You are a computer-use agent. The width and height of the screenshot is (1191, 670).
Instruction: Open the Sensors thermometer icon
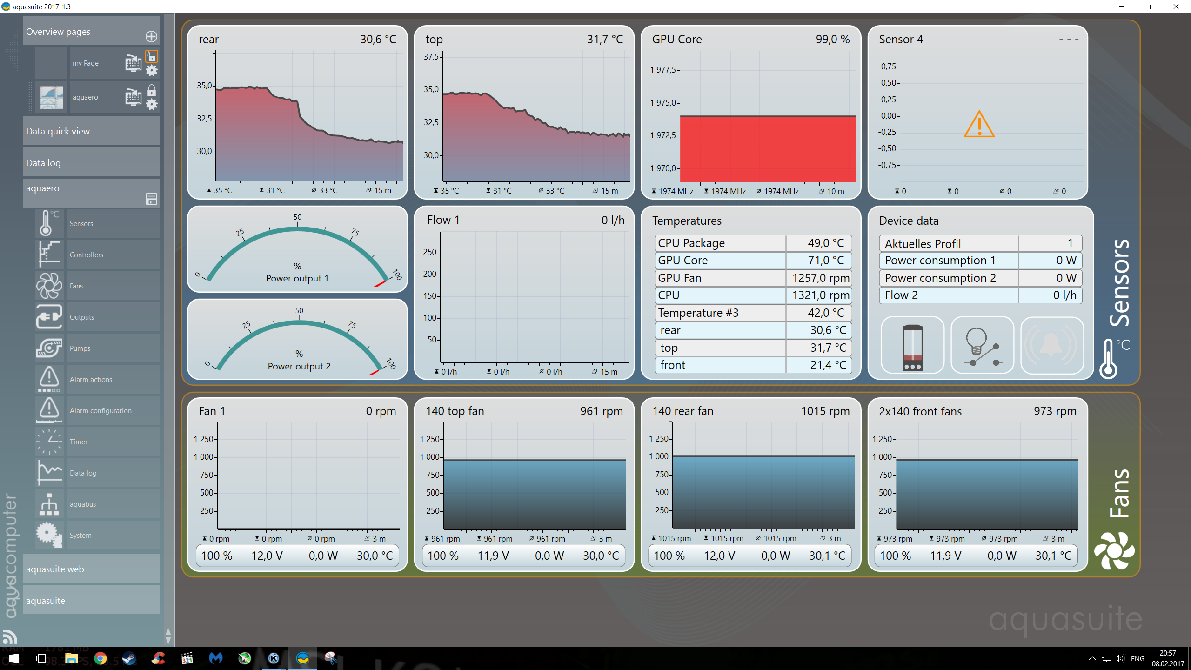(x=49, y=223)
